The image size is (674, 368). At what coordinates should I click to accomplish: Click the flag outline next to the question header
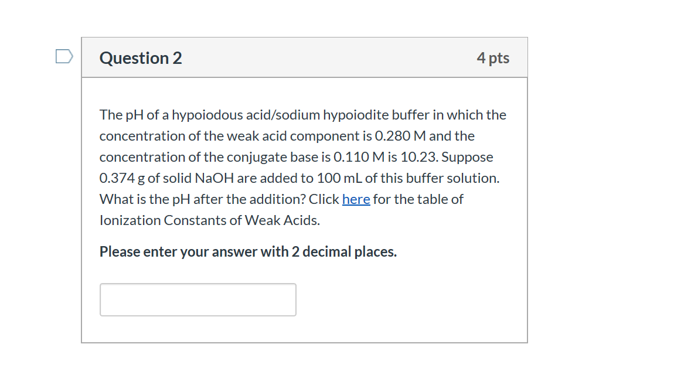pos(64,55)
